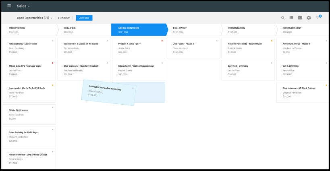The image size is (330, 171).
Task: Click yellow star on Reseller Possibility card
Action: coord(272,41)
